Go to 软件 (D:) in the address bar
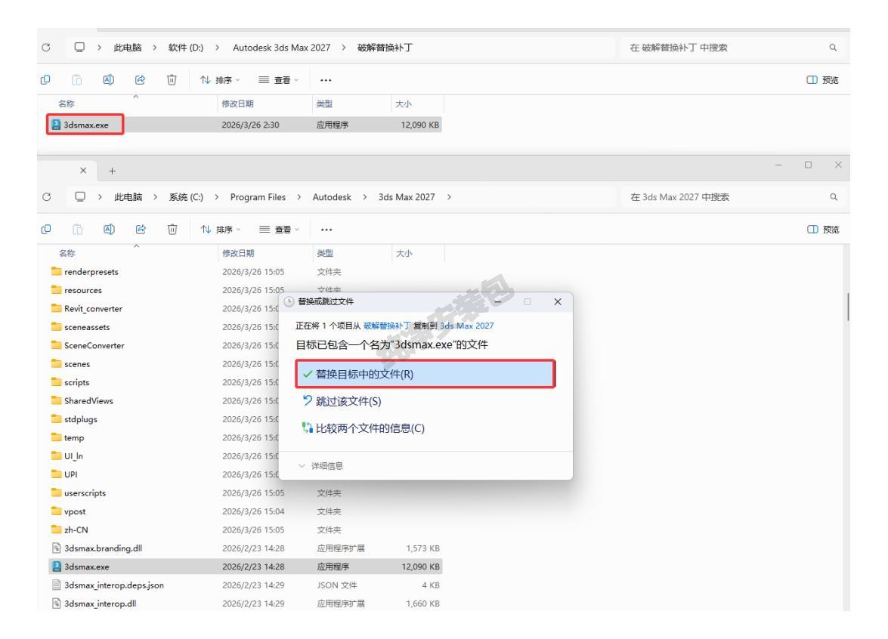Viewport: 888px width, 639px height. point(186,48)
